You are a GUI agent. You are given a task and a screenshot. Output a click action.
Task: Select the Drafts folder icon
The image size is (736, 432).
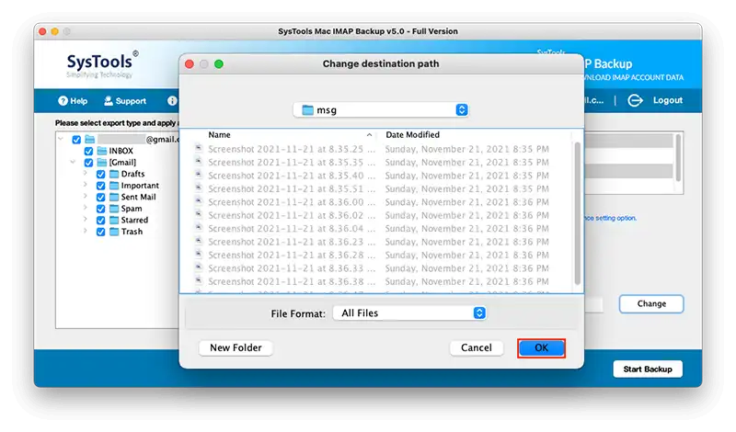[114, 174]
